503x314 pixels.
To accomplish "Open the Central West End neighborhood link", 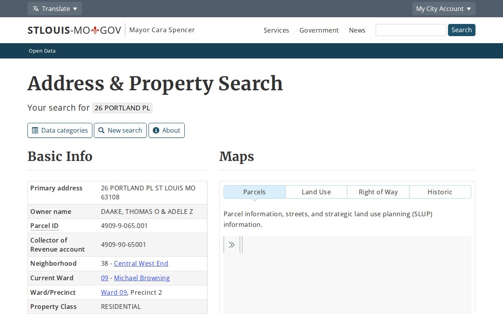I will (141, 263).
